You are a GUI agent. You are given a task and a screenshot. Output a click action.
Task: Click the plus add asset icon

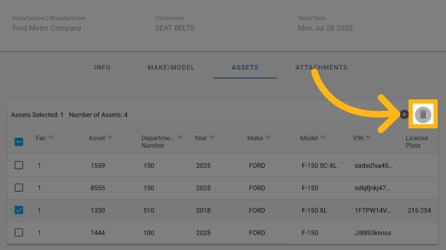pos(404,114)
